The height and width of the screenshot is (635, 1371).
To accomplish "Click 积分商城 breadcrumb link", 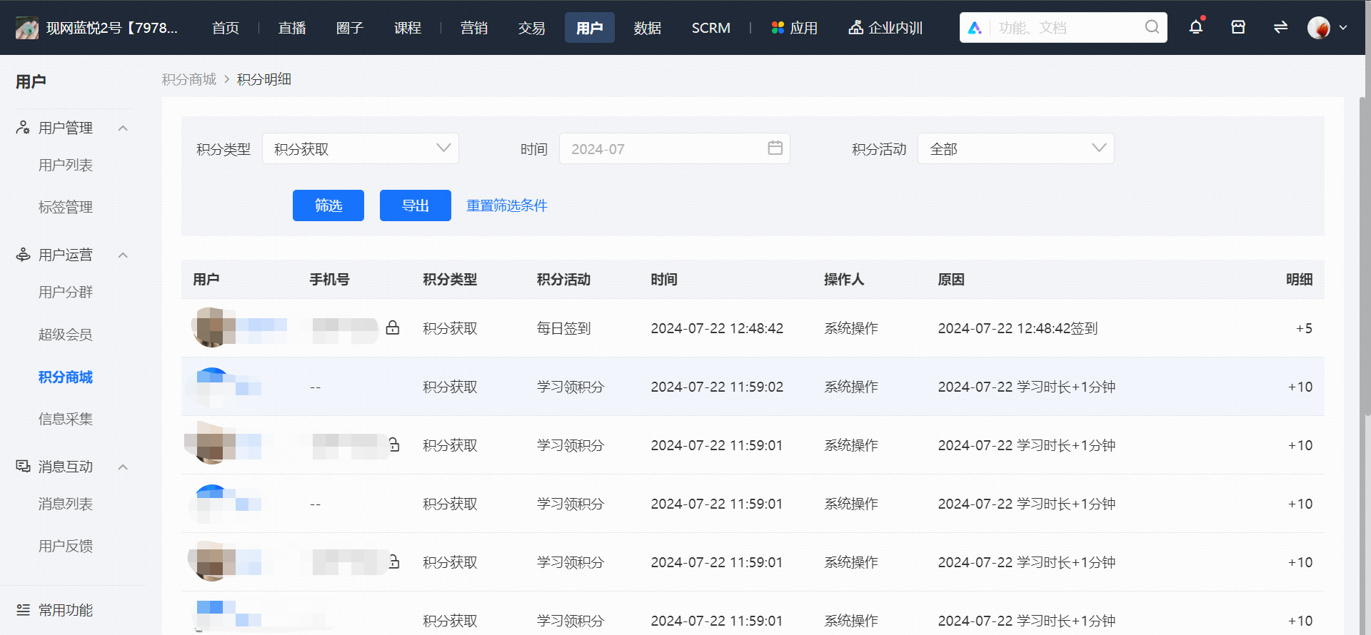I will [x=189, y=79].
